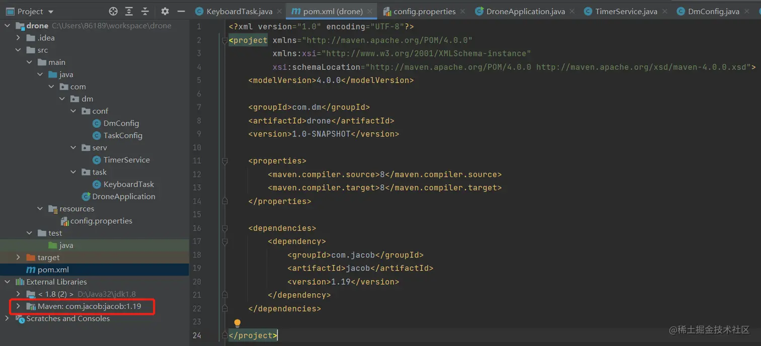The width and height of the screenshot is (761, 346).
Task: Select the Scratches and Consoles node
Action: [x=63, y=318]
